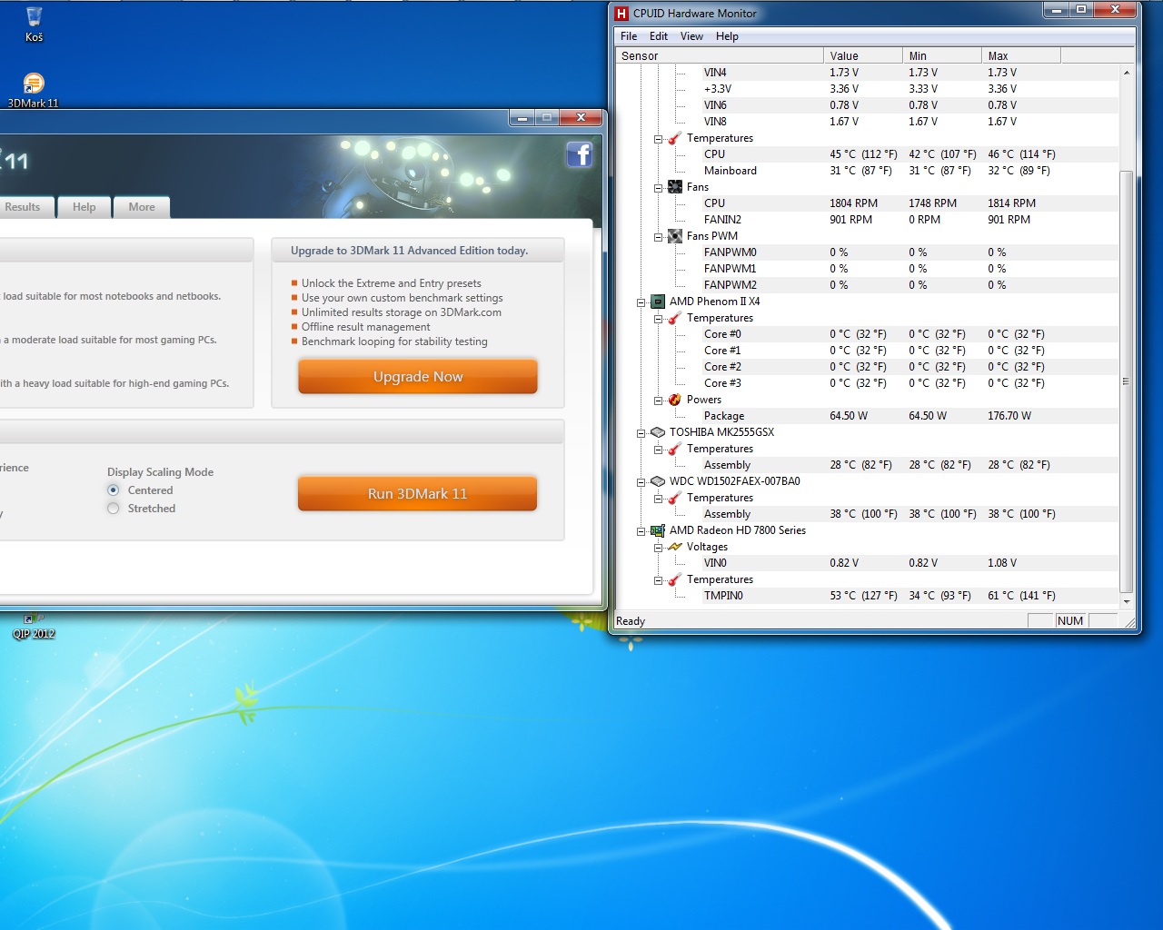
Task: Click thermometer icon under AMD Phenom II X4
Action: [674, 318]
